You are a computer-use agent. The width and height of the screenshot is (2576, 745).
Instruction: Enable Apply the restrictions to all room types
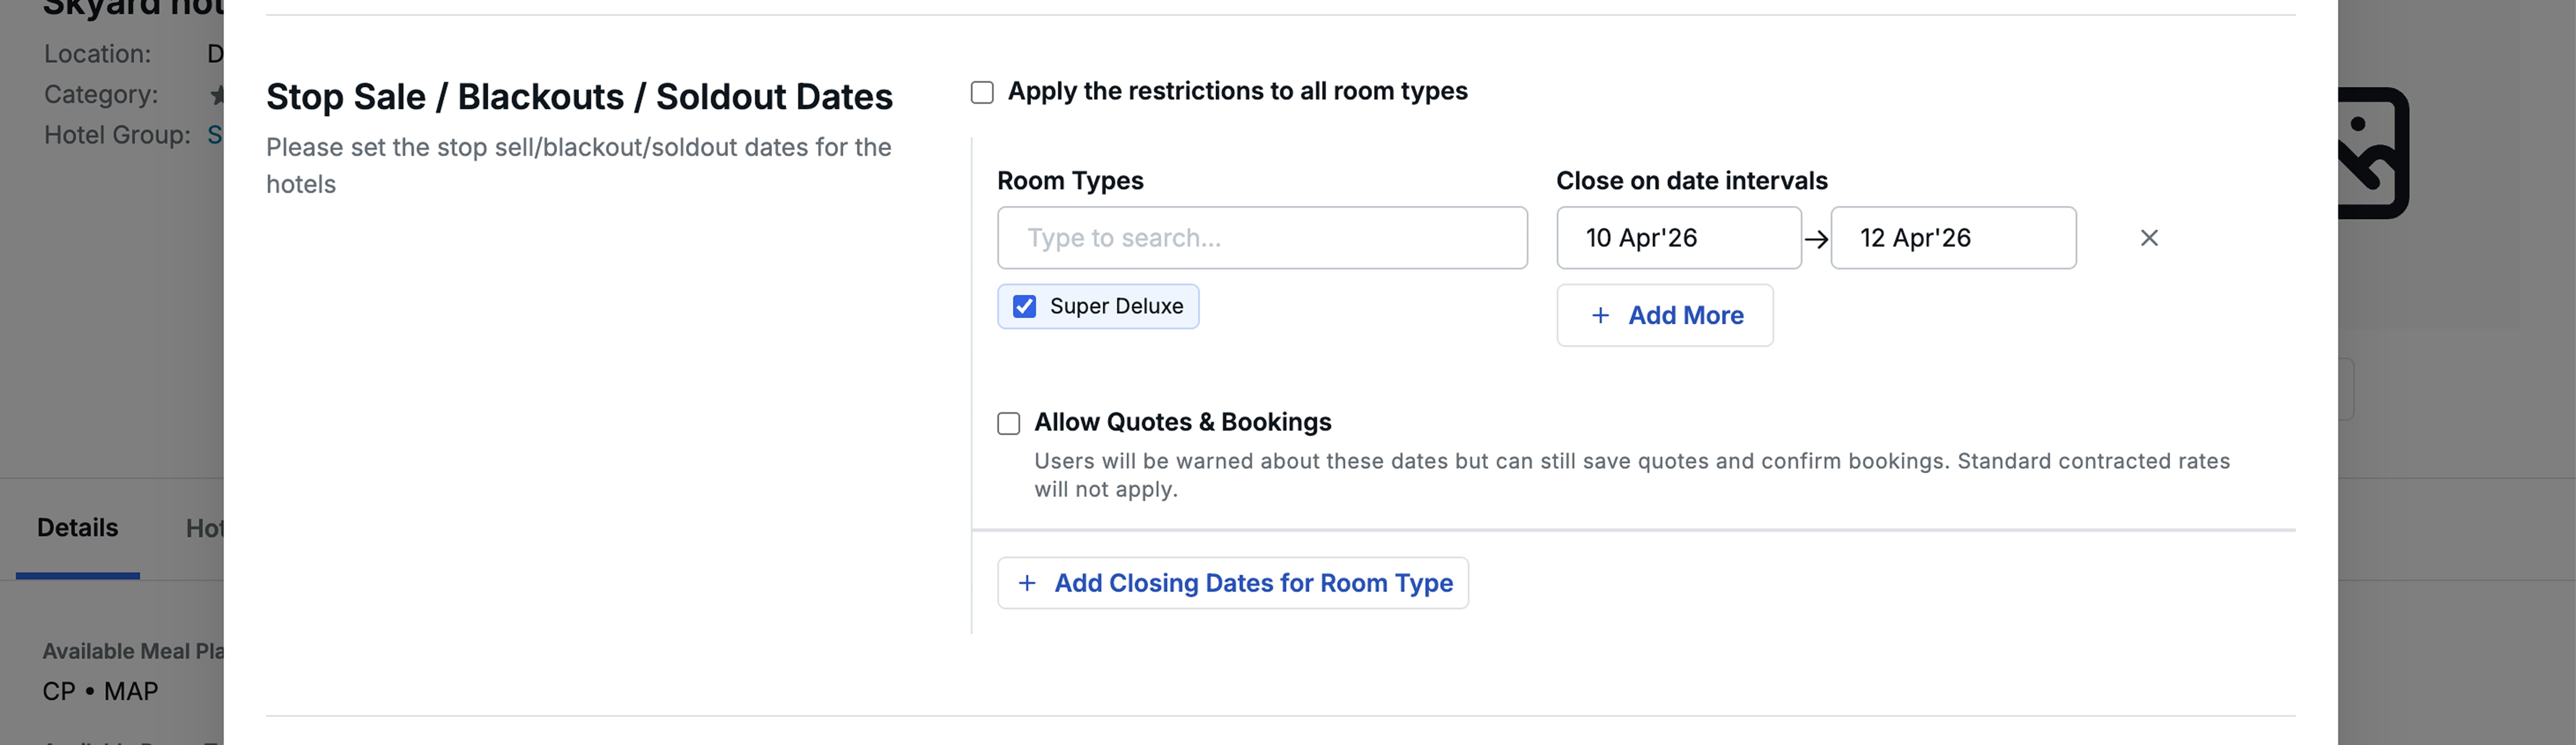tap(982, 93)
